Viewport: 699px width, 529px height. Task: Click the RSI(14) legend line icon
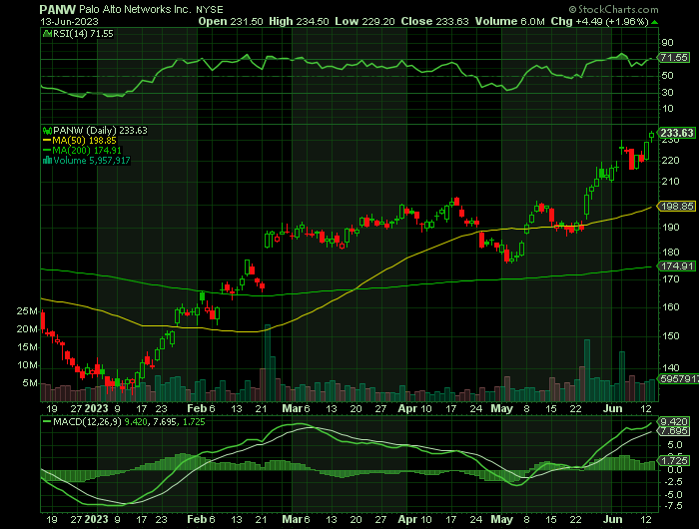45,34
